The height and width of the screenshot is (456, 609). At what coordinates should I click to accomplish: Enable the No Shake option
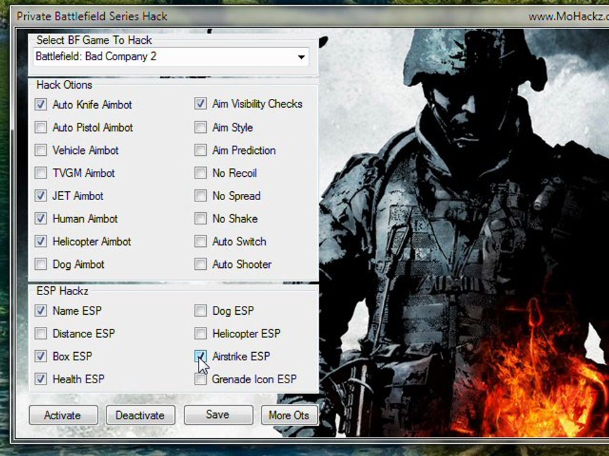pos(200,218)
